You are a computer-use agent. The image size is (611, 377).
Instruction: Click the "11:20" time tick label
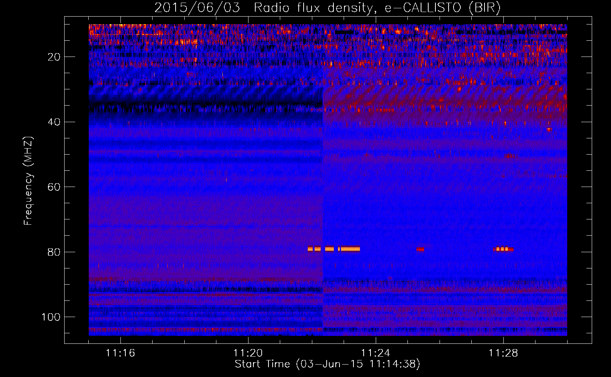pyautogui.click(x=248, y=353)
